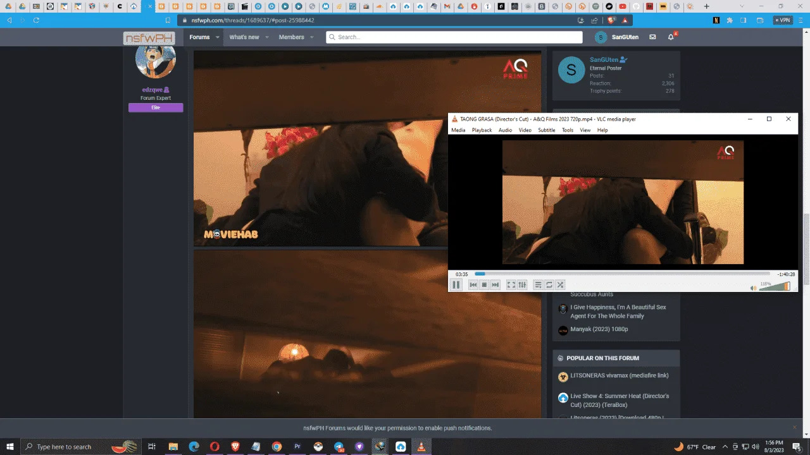Screen dimensions: 810x455
Task: Toggle VLC elapsed time label 03:35
Action: click(461, 274)
